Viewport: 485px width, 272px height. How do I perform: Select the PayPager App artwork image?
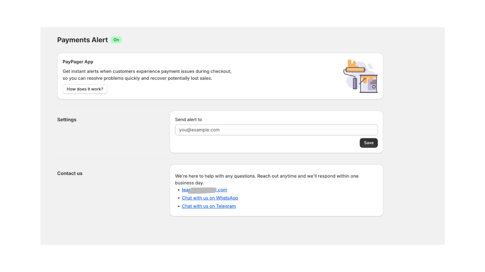pyautogui.click(x=361, y=76)
